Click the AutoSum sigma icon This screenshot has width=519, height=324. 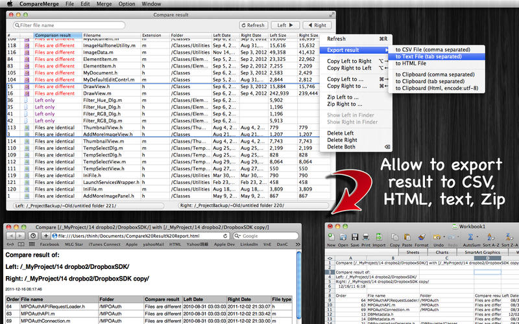470,237
